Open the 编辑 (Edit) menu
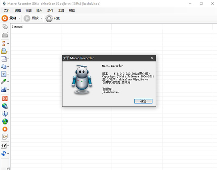The width and height of the screenshot is (217, 170). point(18,10)
